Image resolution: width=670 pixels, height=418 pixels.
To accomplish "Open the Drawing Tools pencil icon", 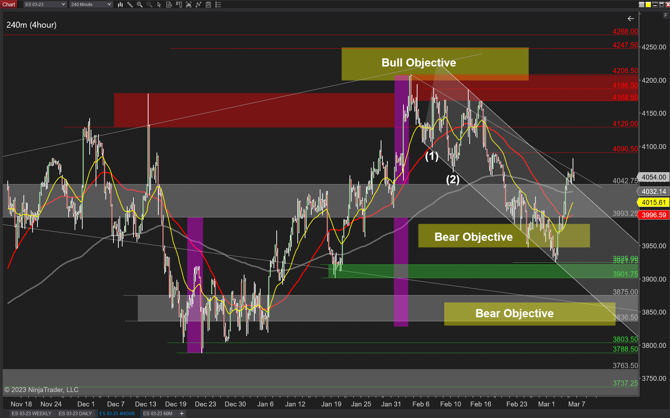I will click(x=130, y=5).
